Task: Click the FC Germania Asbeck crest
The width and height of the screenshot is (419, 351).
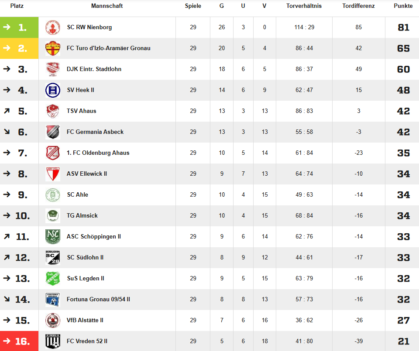Action: (x=53, y=132)
